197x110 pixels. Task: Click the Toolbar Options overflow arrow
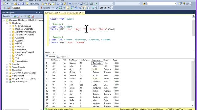pyautogui.click(x=112, y=8)
